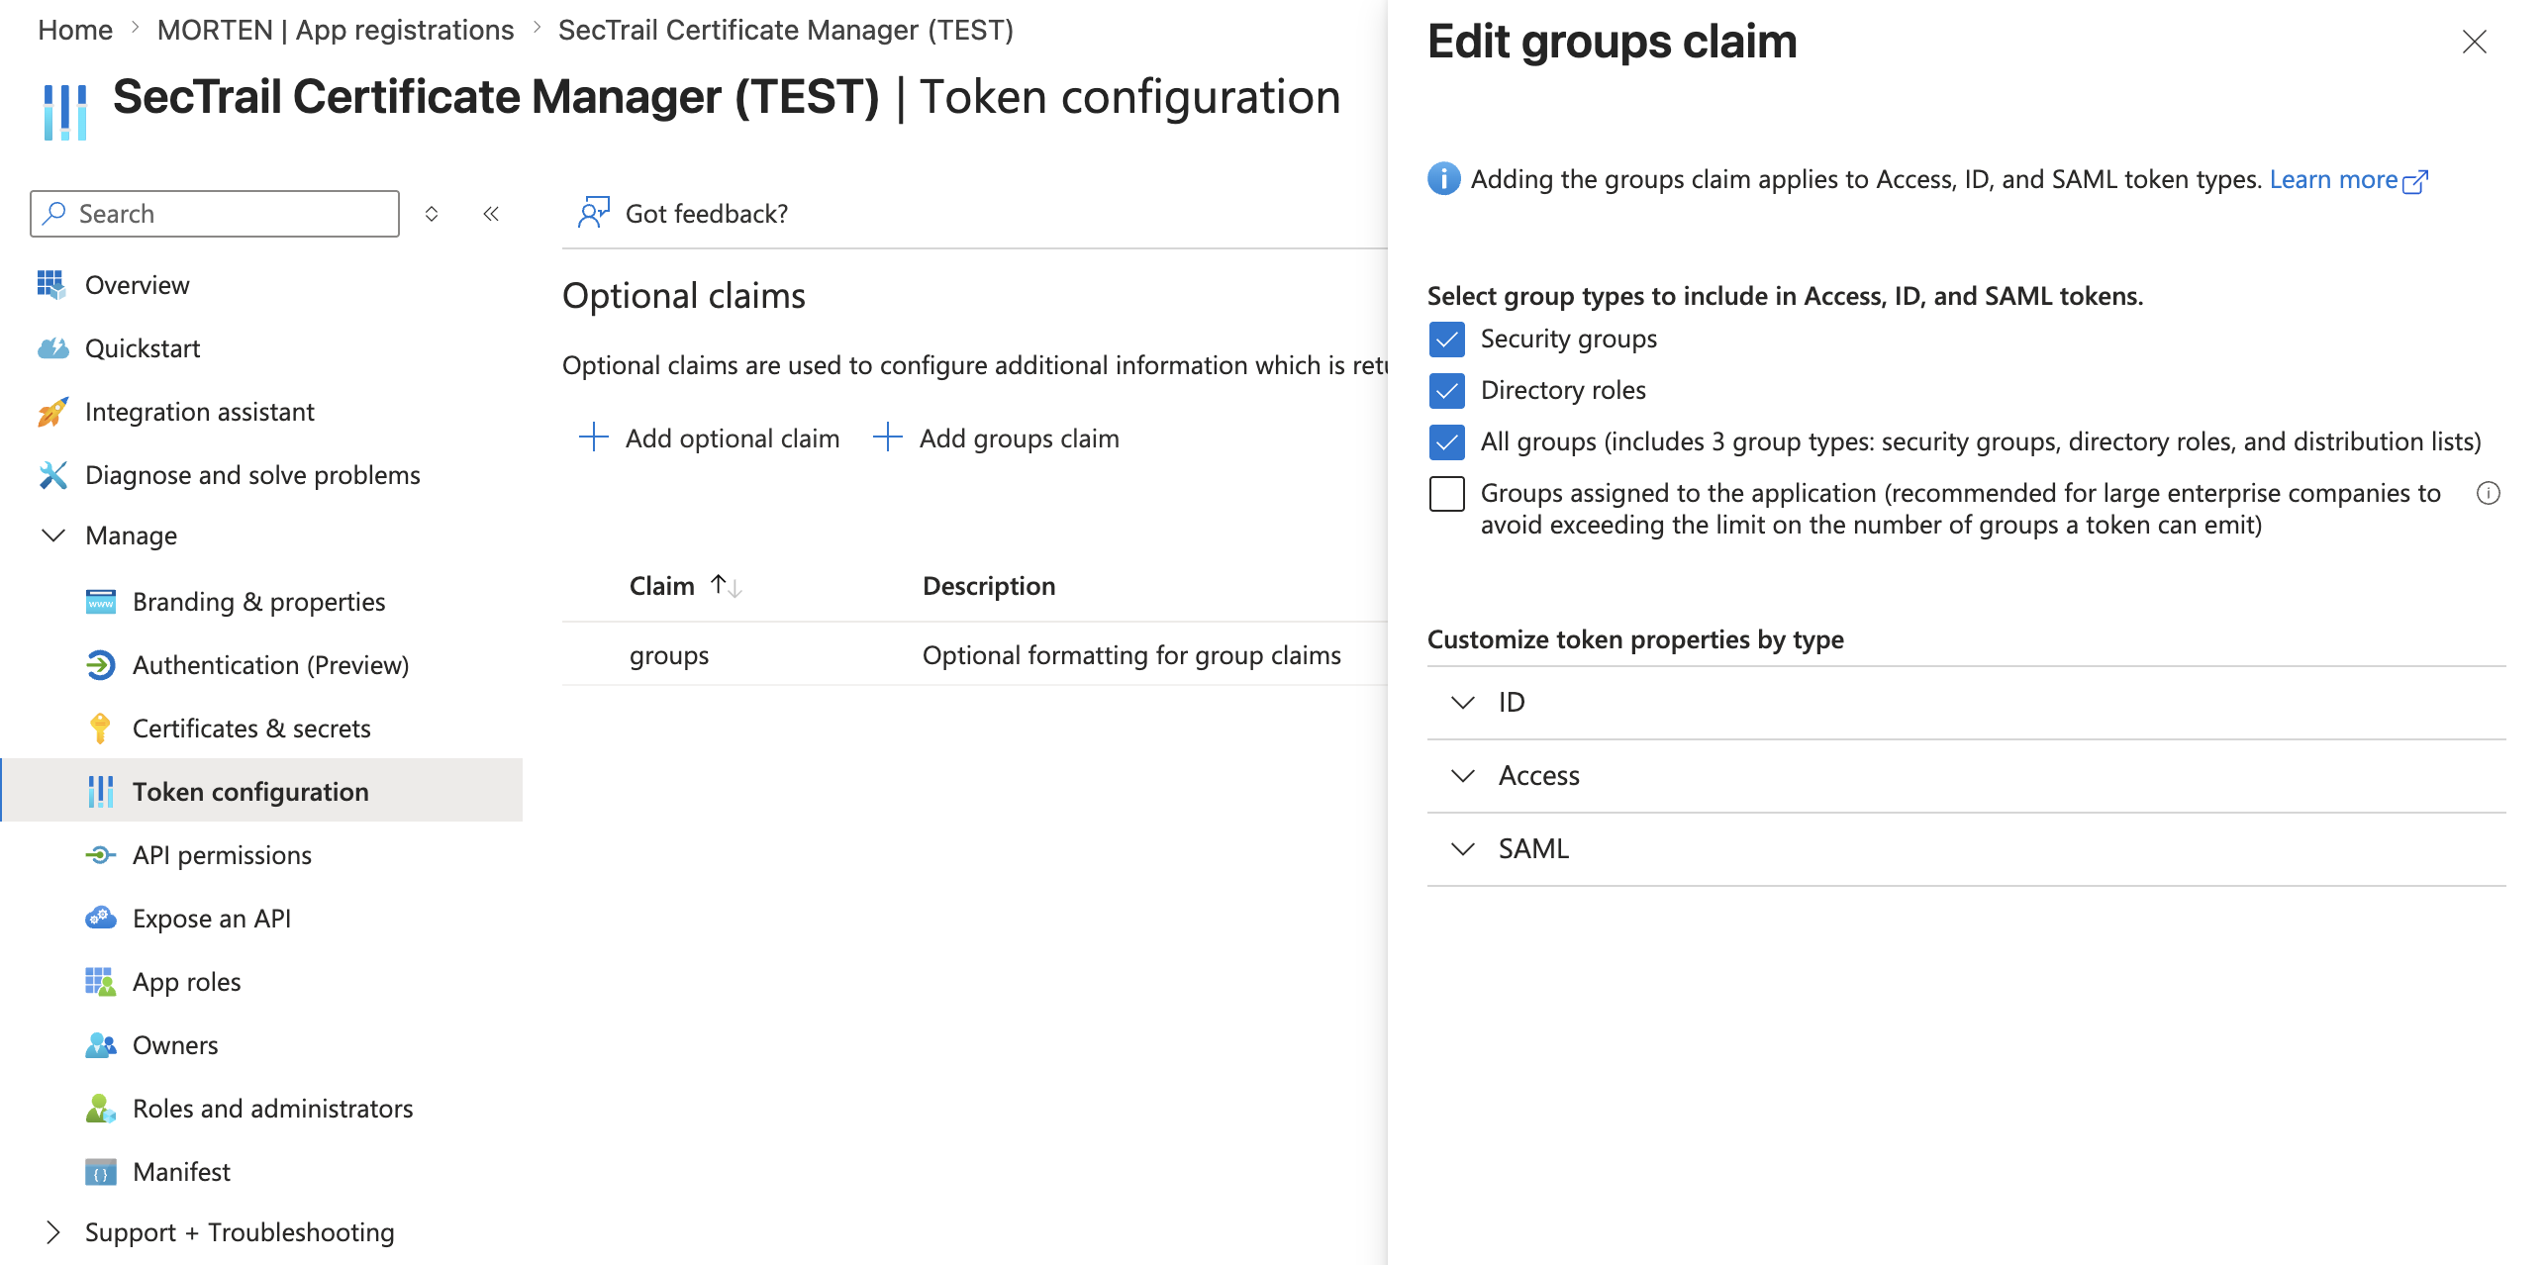The width and height of the screenshot is (2546, 1265).
Task: Click the Token configuration bars icon in sidebar
Action: coord(100,792)
